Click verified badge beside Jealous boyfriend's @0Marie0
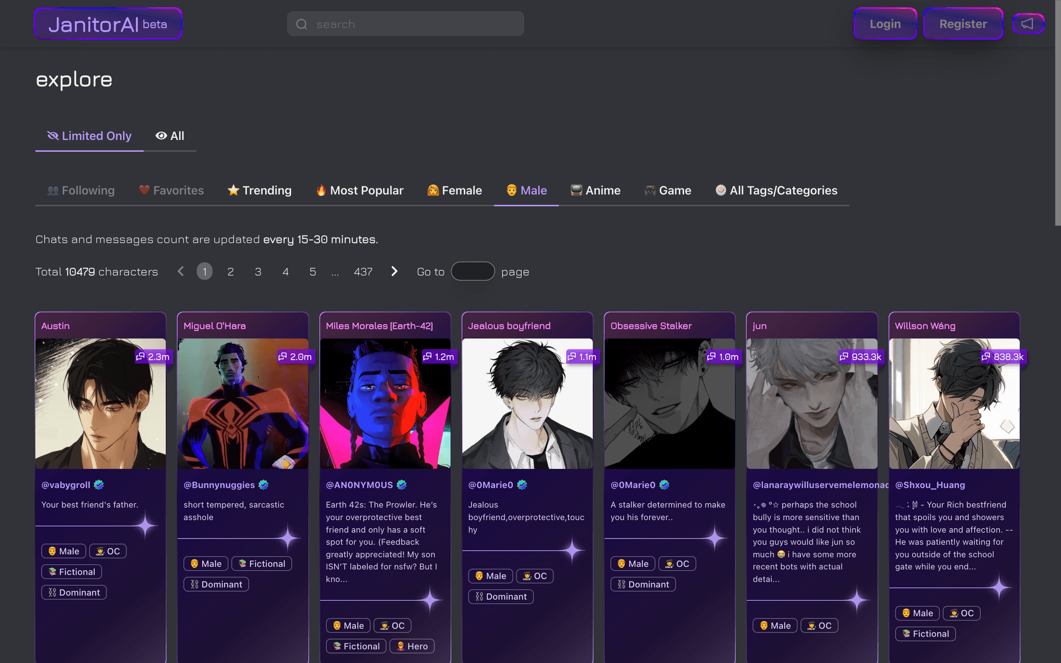 pos(522,485)
